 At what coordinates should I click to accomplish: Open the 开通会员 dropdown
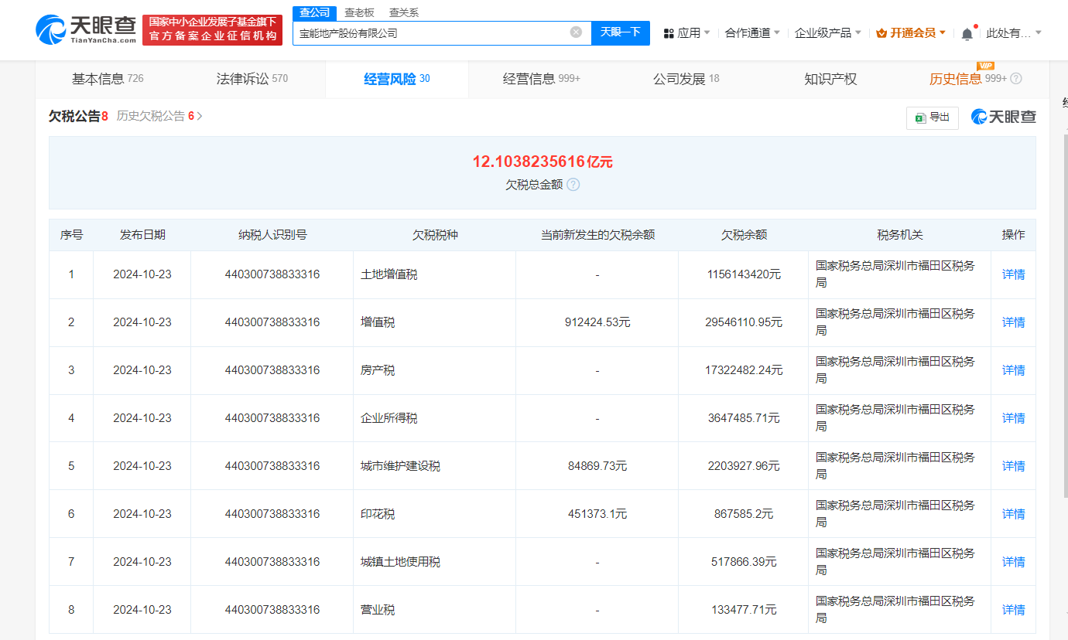(x=942, y=33)
